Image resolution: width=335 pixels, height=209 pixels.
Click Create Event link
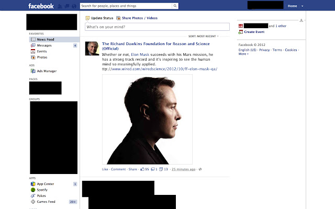coord(254,32)
